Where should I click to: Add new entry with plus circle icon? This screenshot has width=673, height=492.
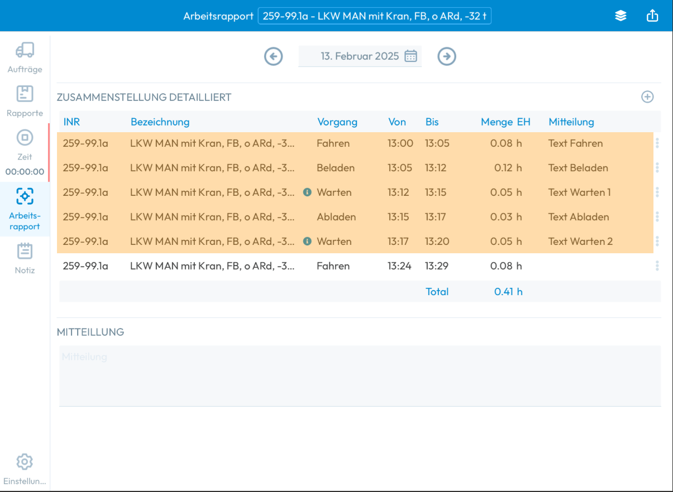[x=647, y=97]
